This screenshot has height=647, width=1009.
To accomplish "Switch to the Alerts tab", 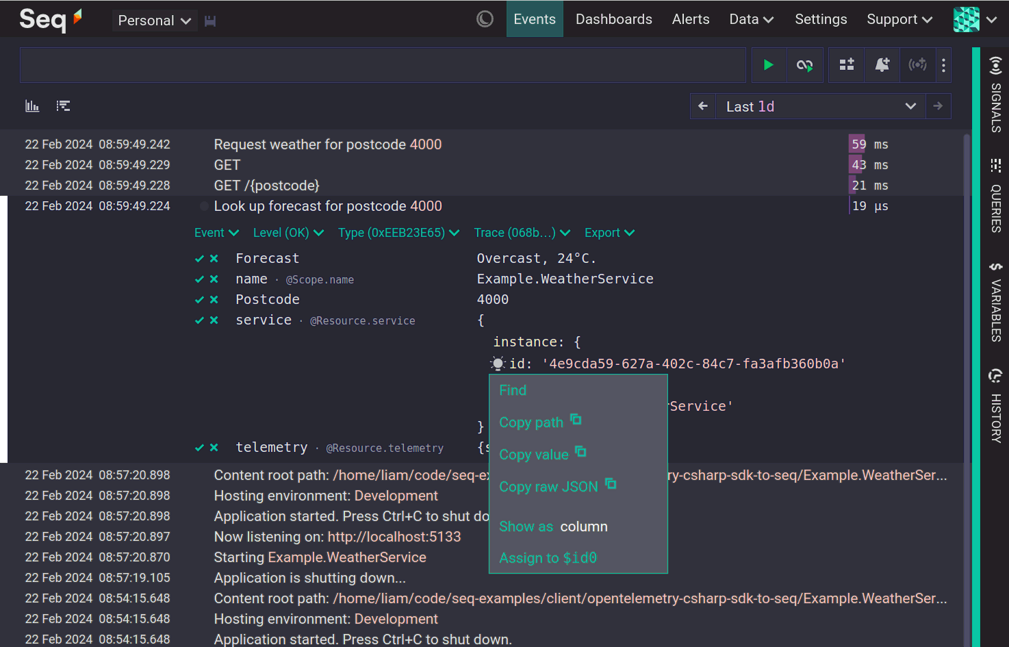I will coord(691,19).
